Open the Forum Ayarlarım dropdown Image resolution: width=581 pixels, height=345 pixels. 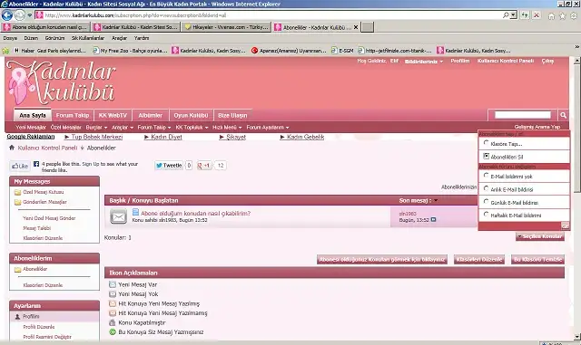click(x=268, y=127)
